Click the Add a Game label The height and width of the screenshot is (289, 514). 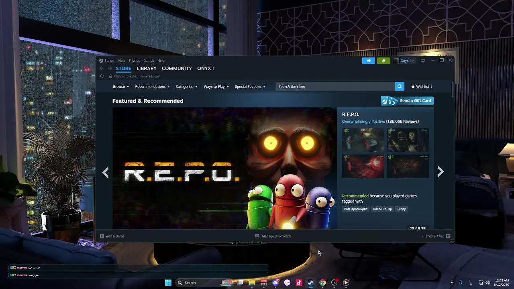[x=115, y=236]
